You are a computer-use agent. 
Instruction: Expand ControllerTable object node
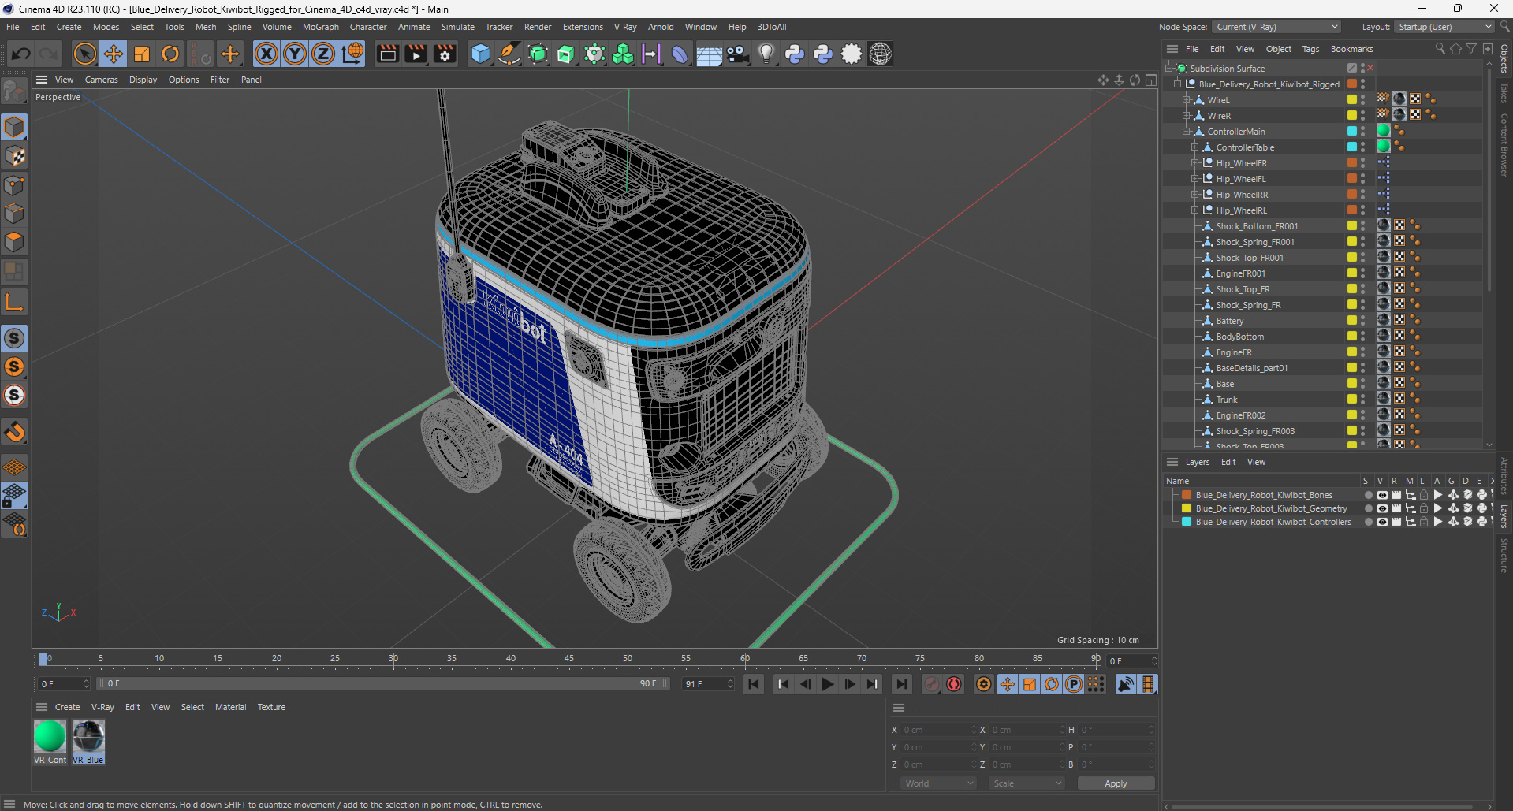click(x=1195, y=147)
